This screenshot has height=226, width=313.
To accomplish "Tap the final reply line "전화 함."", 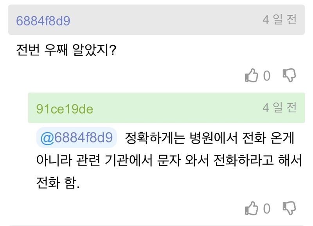I will (58, 183).
